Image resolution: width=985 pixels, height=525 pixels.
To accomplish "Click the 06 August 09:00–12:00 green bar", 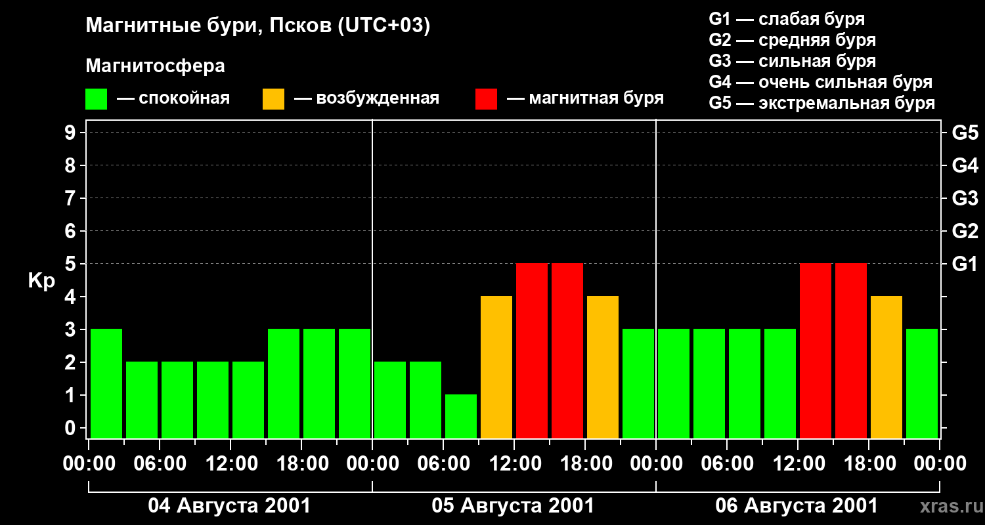I will pyautogui.click(x=780, y=383).
